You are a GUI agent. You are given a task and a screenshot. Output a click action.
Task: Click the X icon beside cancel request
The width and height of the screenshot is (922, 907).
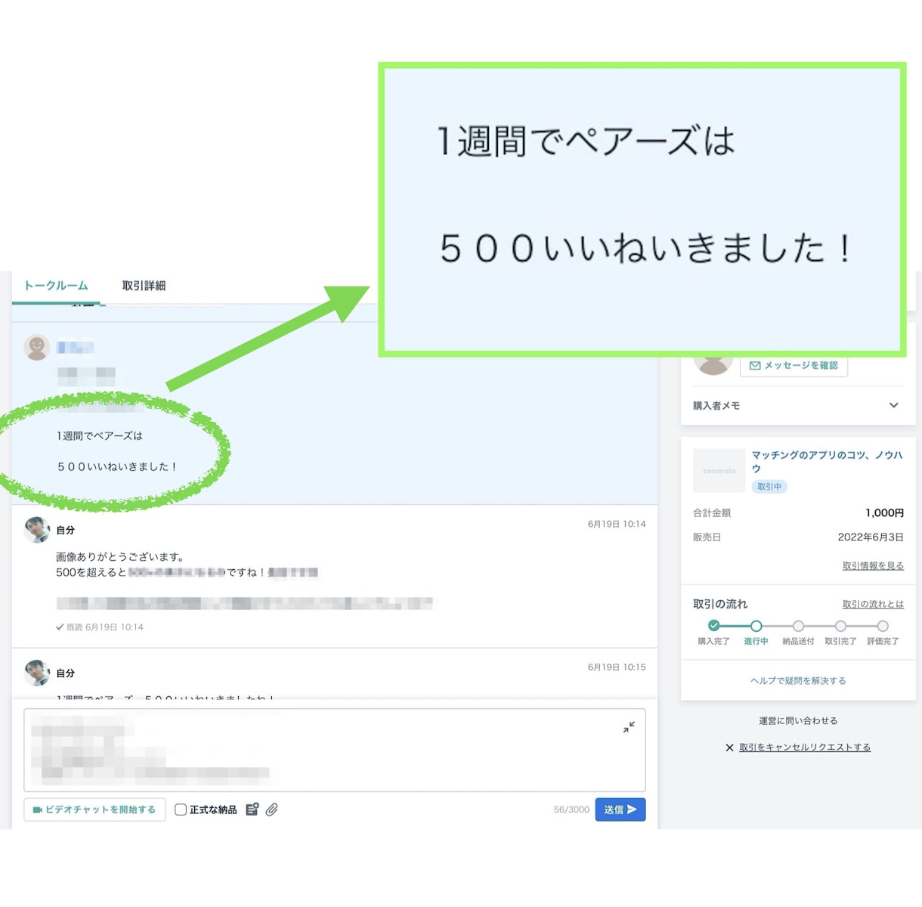[x=729, y=748]
